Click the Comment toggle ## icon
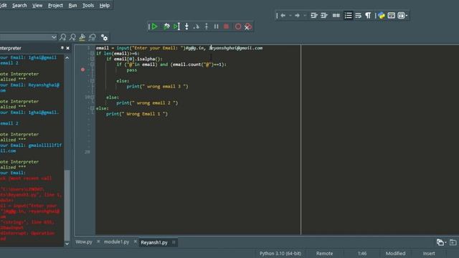459x258 pixels. click(x=336, y=16)
